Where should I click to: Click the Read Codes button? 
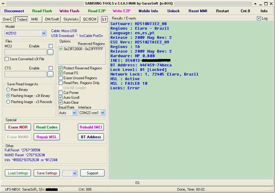click(47, 127)
